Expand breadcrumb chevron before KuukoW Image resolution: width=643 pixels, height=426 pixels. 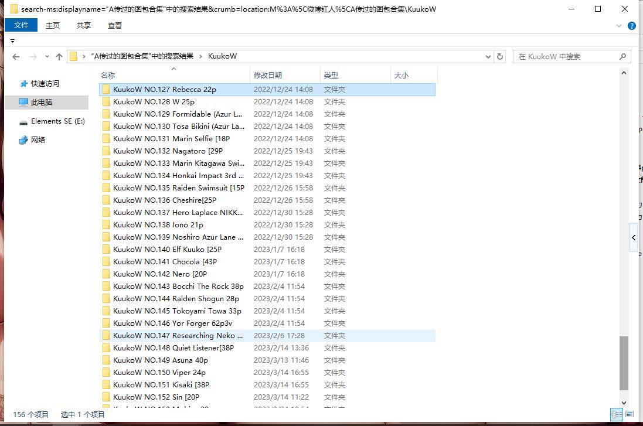(200, 57)
